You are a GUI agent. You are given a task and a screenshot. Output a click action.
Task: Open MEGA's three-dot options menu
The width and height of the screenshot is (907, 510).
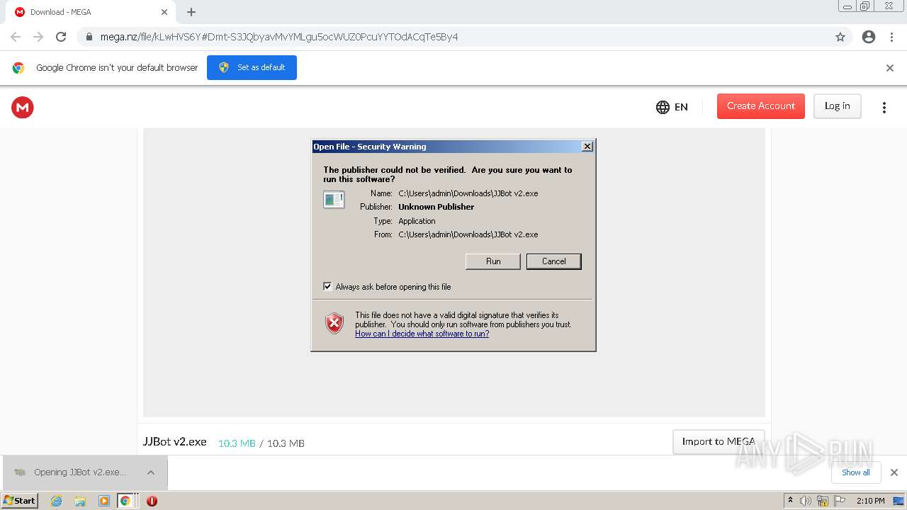884,107
